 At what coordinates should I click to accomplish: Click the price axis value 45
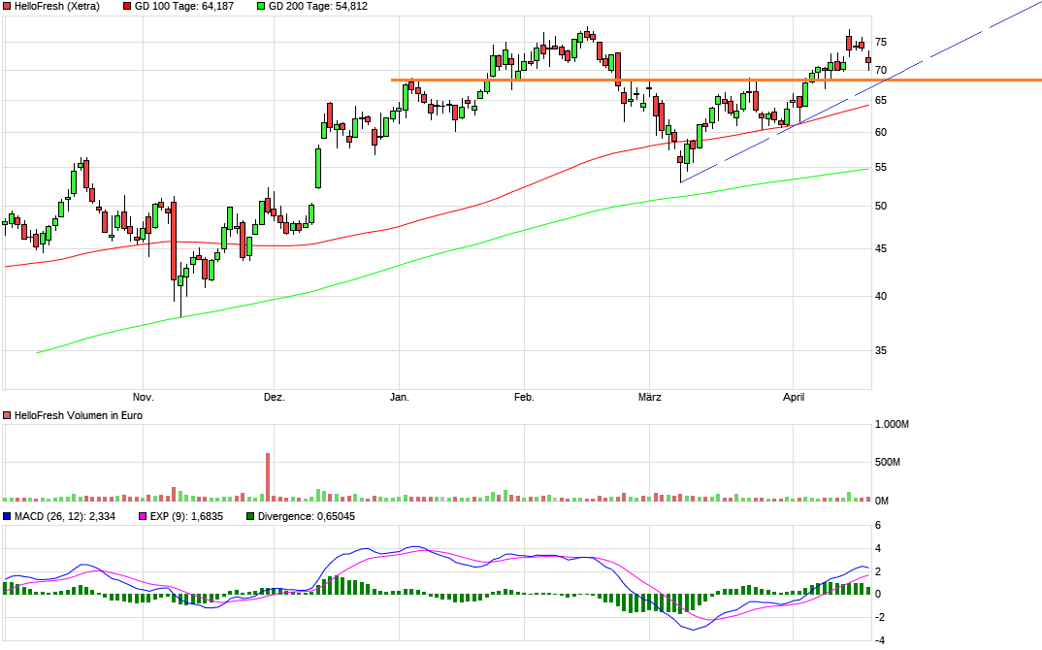point(881,248)
